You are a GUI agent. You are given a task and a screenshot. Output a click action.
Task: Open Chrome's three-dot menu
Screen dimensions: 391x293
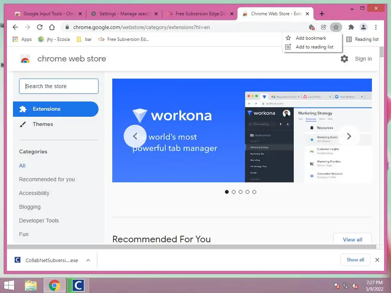coord(376,27)
